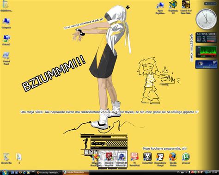The height and width of the screenshot is (175, 219).
Task: Switch to the Adobe Photoshop taskbar button
Action: (76, 173)
